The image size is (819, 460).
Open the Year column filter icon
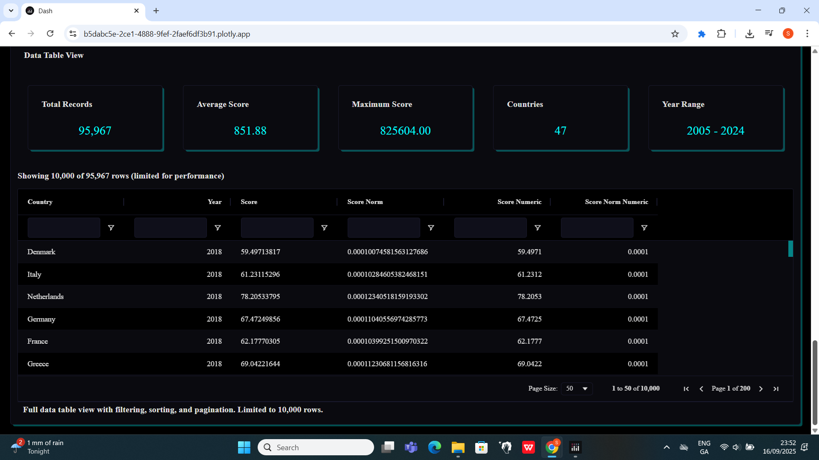point(218,228)
